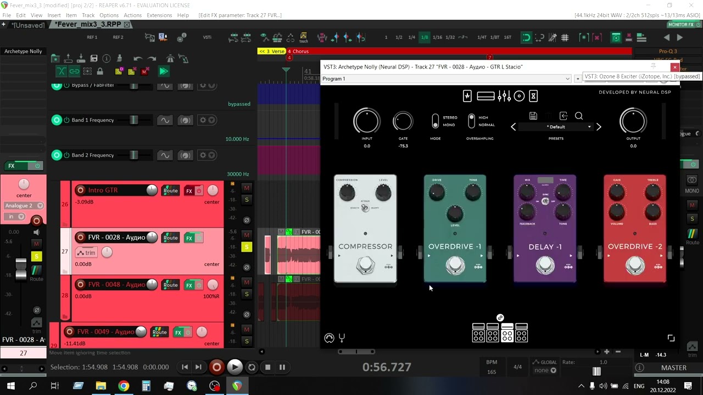The width and height of the screenshot is (703, 395).
Task: Click the REF 1 toolbar button
Action: pos(92,37)
